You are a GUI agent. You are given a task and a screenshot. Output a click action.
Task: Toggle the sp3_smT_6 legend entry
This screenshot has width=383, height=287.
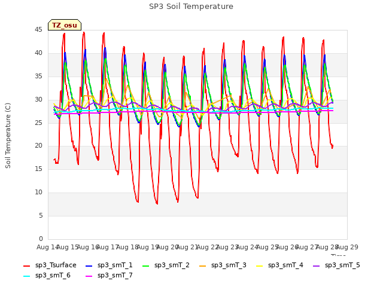click(47, 276)
